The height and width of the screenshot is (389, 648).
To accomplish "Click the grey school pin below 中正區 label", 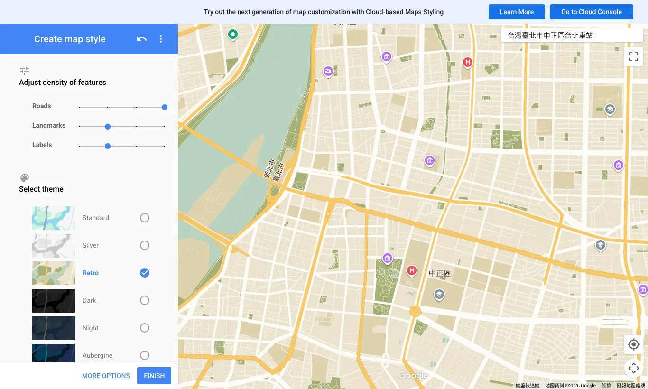I will (439, 295).
